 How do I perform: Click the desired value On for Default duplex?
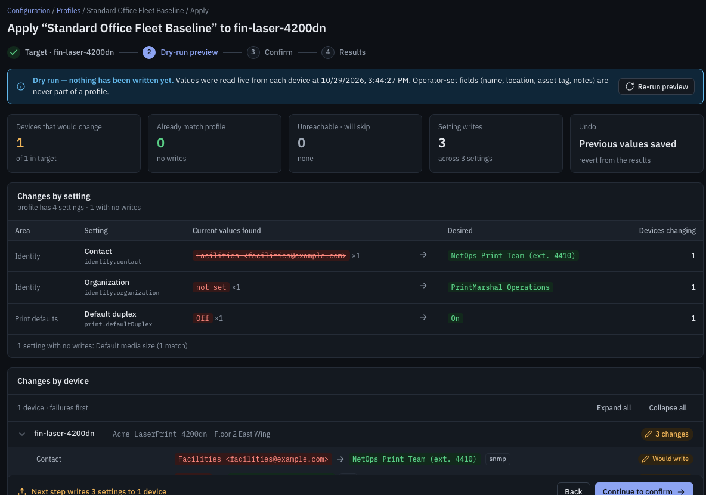coord(455,318)
